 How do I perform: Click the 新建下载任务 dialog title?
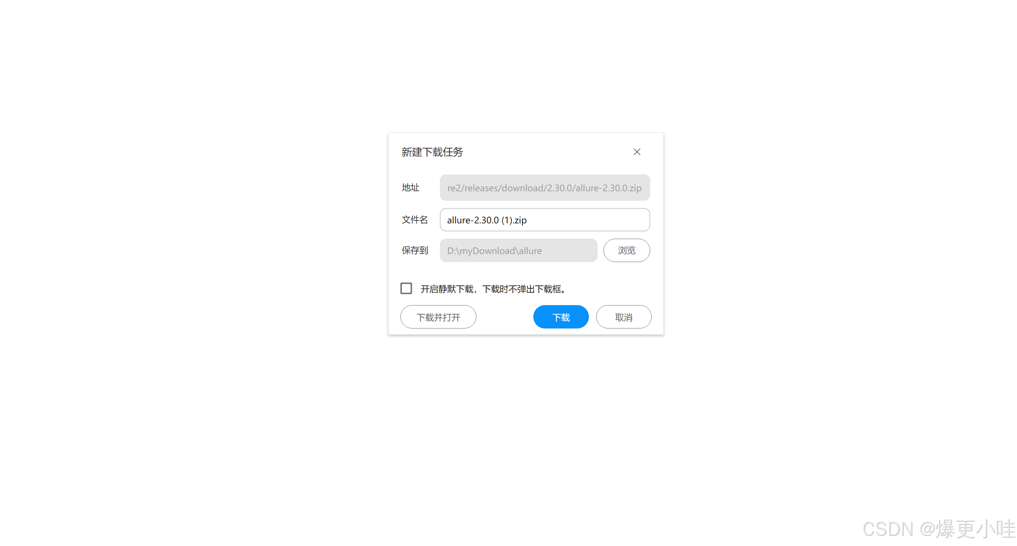pyautogui.click(x=432, y=152)
